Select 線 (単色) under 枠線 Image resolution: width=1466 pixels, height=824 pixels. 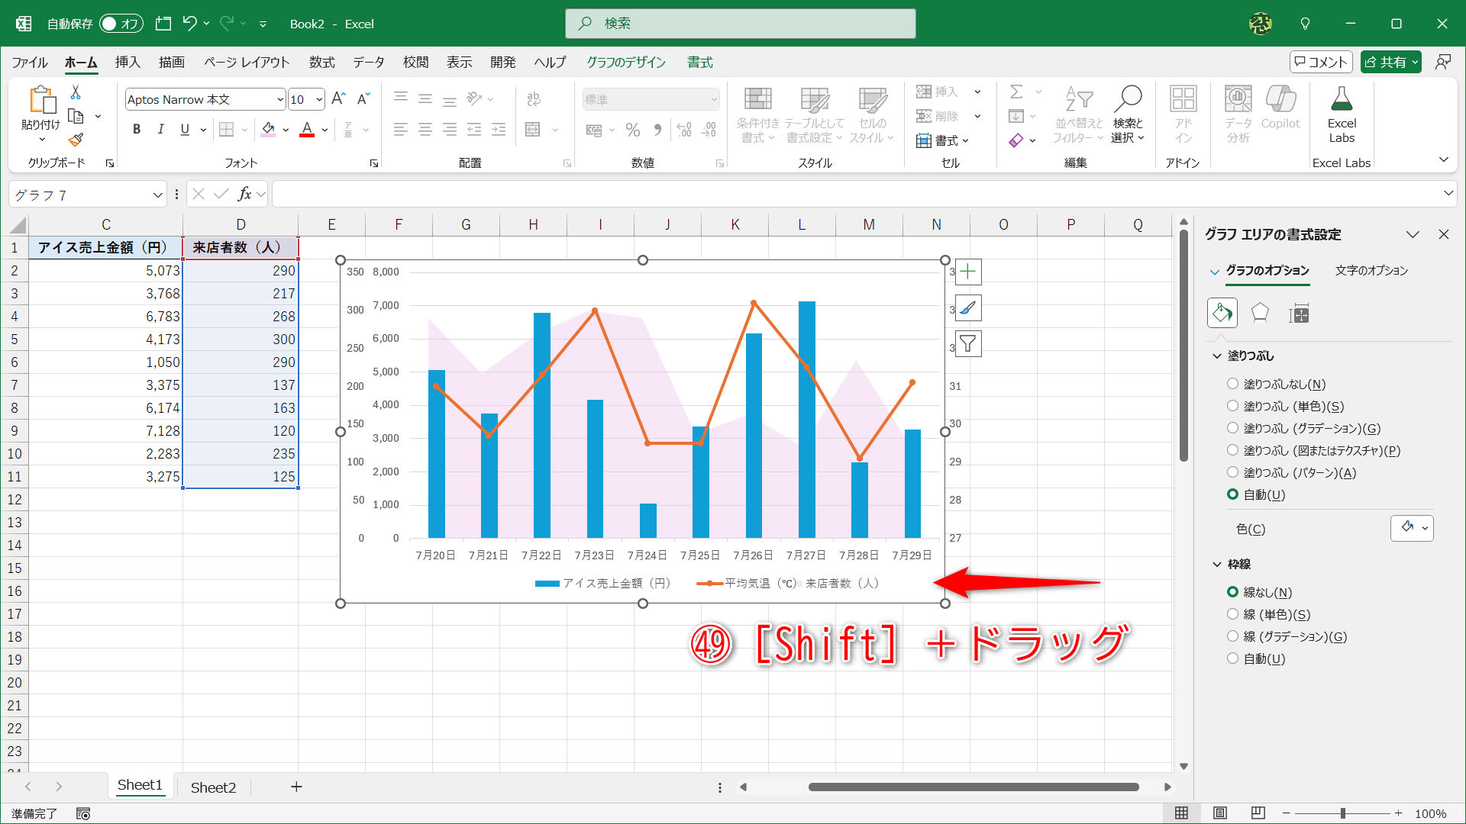[x=1232, y=613]
